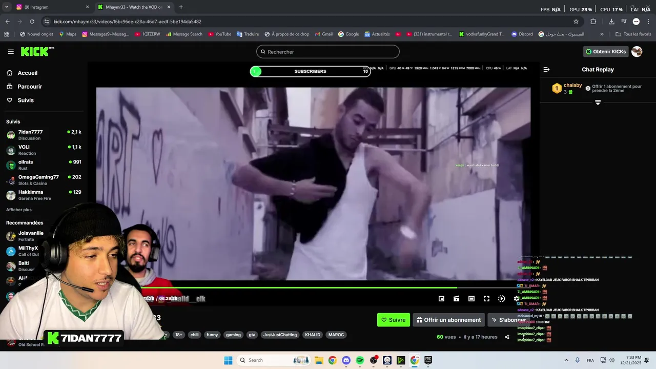Expand the leaderboard below chalaby
The height and width of the screenshot is (369, 656).
[x=598, y=102]
